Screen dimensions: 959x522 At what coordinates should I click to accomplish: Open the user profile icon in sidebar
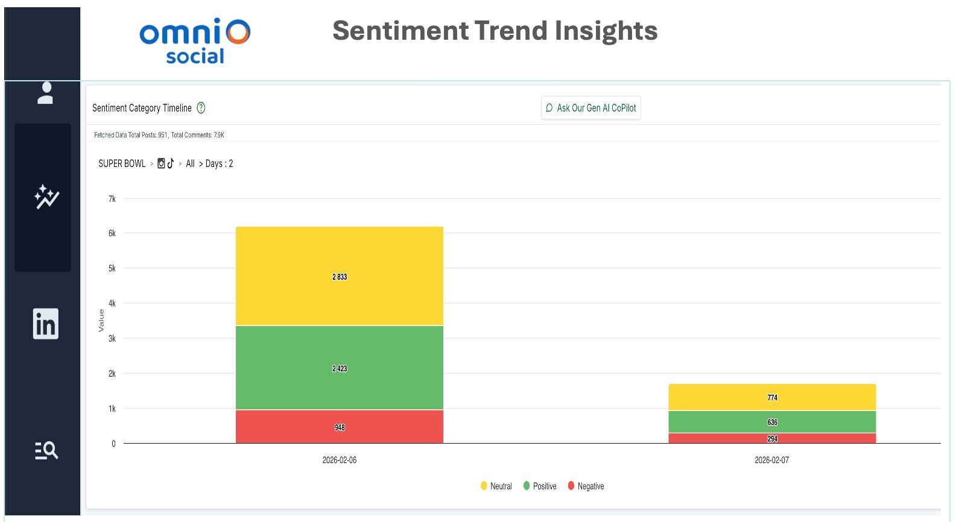tap(45, 93)
